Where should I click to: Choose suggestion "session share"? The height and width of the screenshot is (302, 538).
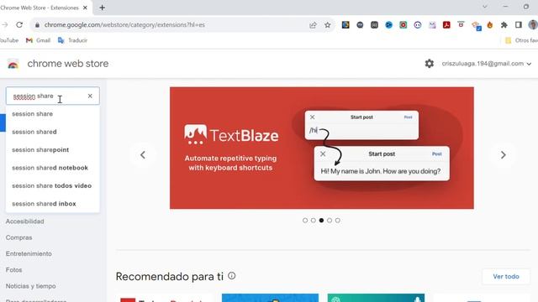pyautogui.click(x=52, y=114)
